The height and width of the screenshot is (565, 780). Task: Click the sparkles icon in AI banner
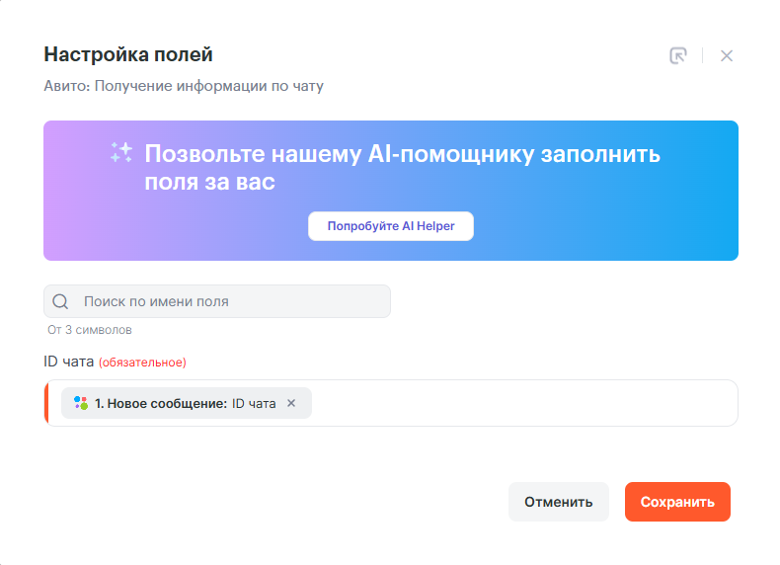121,152
